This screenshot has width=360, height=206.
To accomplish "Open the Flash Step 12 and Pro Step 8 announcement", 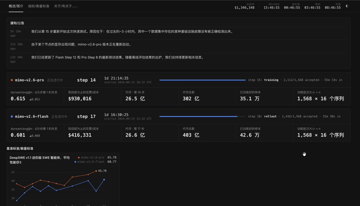I will (x=118, y=57).
